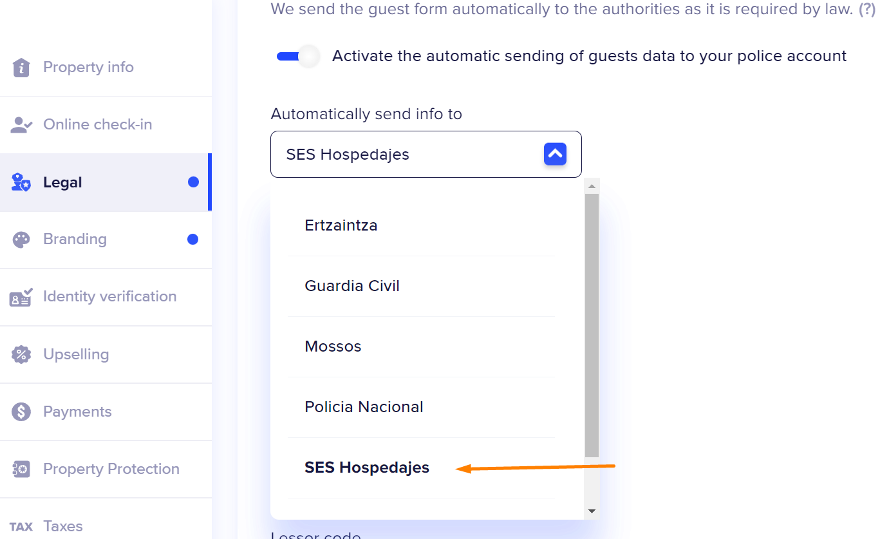Open the Upselling settings section
This screenshot has height=539, width=880.
click(76, 354)
